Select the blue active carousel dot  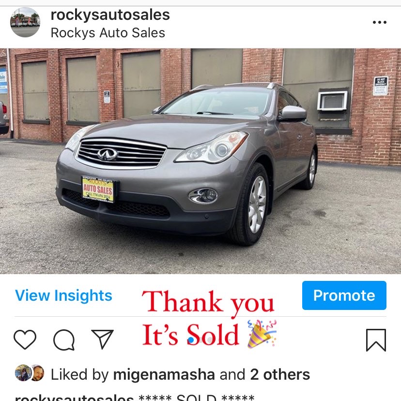click(191, 340)
